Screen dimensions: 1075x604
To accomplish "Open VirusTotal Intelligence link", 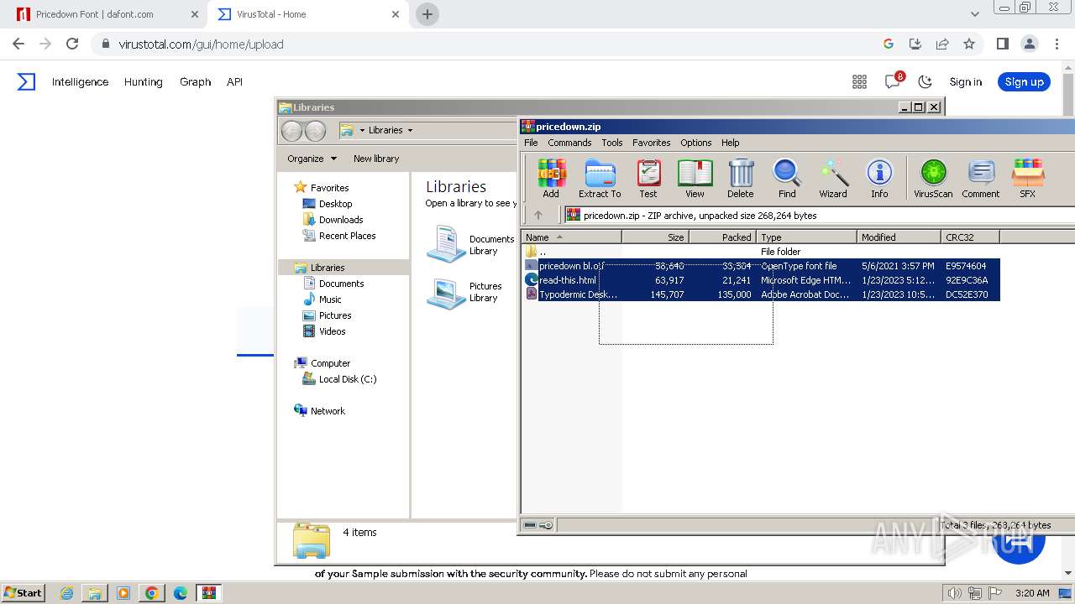I will [80, 81].
